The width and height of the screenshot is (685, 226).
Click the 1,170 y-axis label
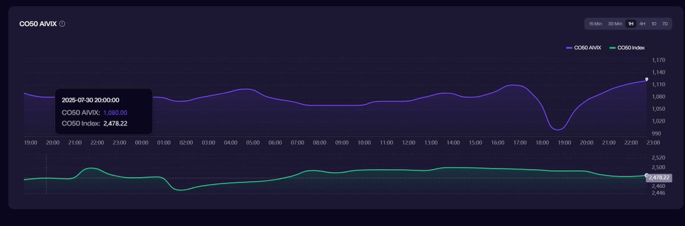[658, 60]
